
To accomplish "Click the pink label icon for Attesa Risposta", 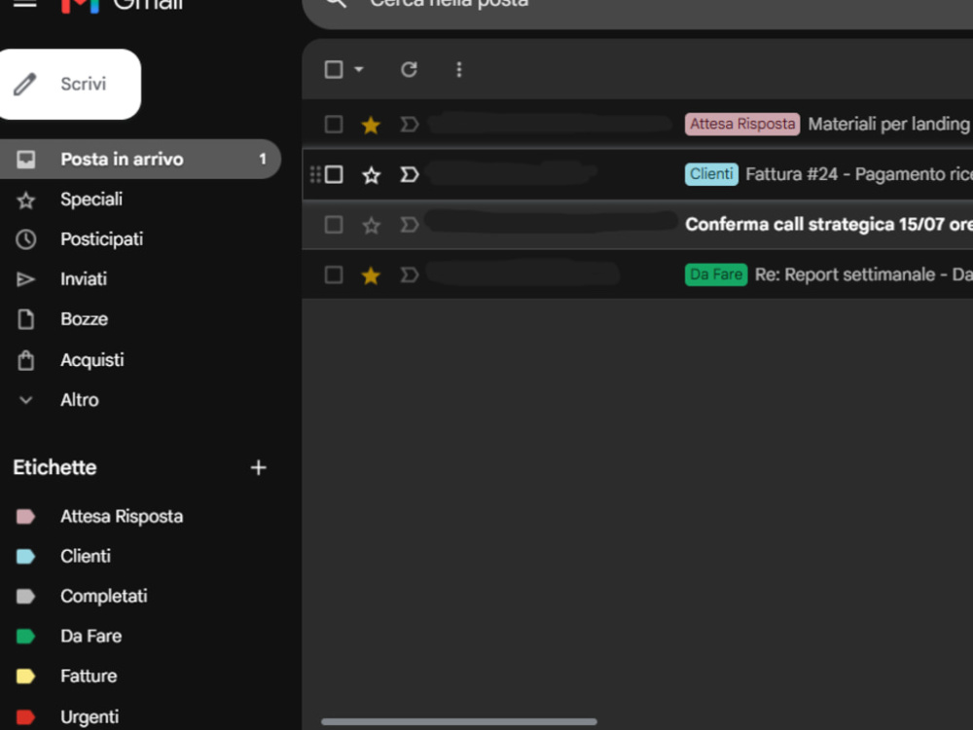I will (25, 517).
